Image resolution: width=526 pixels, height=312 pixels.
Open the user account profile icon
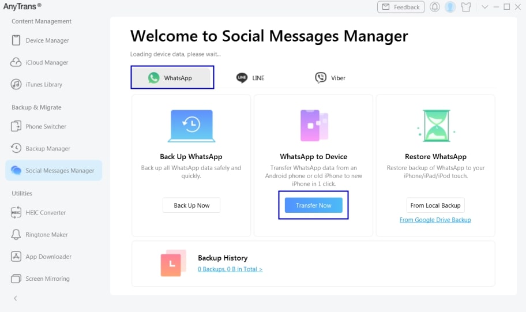tap(450, 7)
